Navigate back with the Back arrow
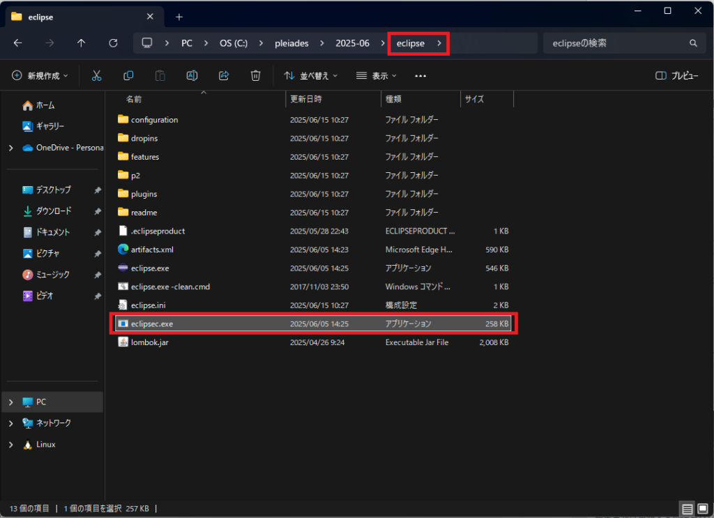This screenshot has width=714, height=518. point(18,43)
